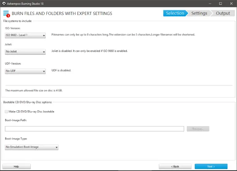Image resolution: width=237 pixels, height=171 pixels.
Task: Select the Selection step tab
Action: coord(175,13)
